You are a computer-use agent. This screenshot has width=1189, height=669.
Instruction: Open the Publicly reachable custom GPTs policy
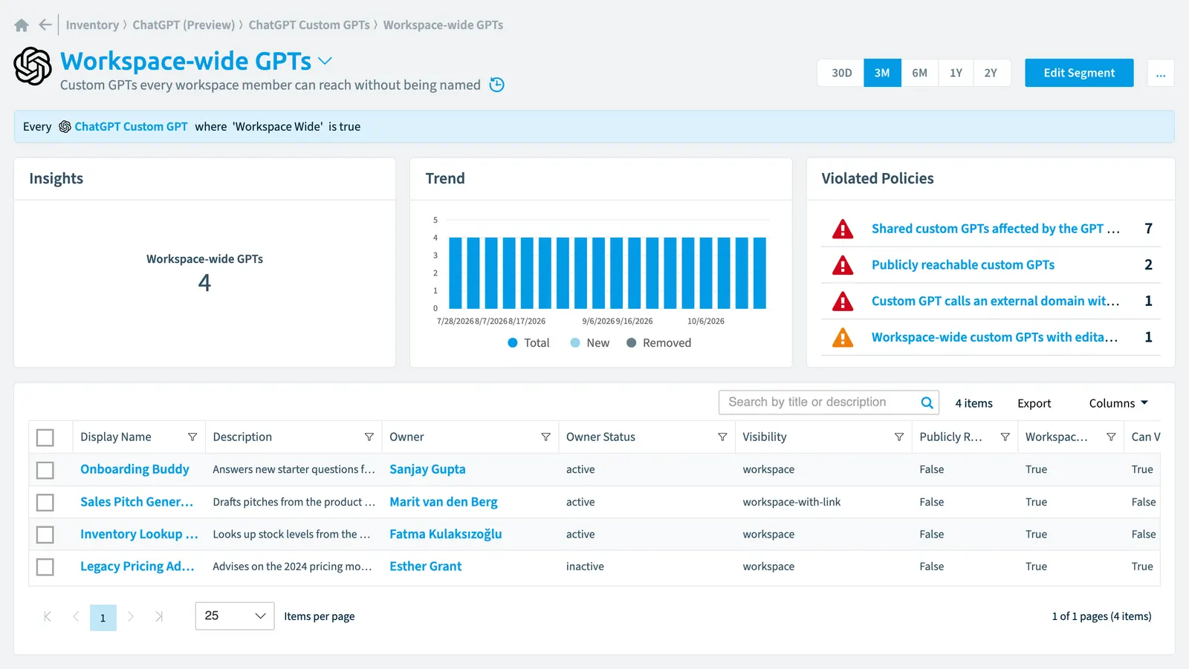[963, 265]
